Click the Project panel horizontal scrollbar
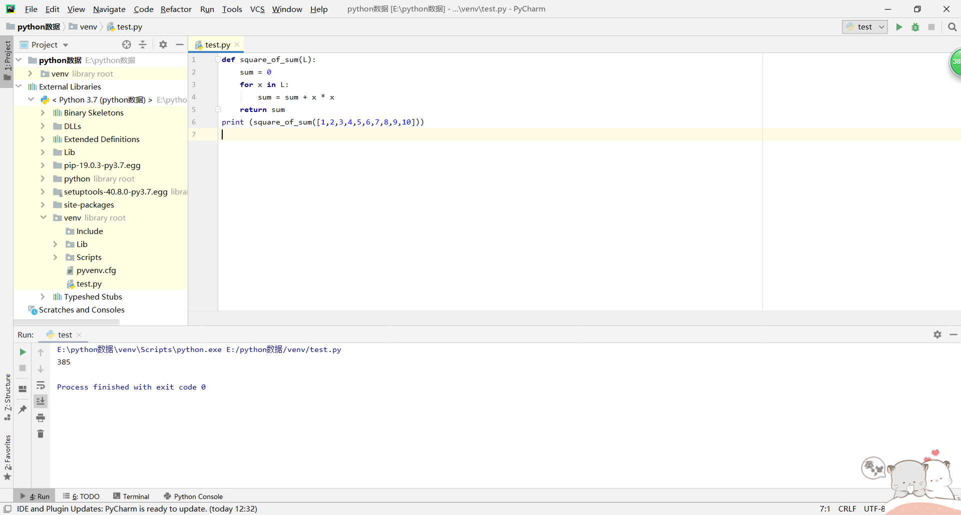961x515 pixels. 67,322
